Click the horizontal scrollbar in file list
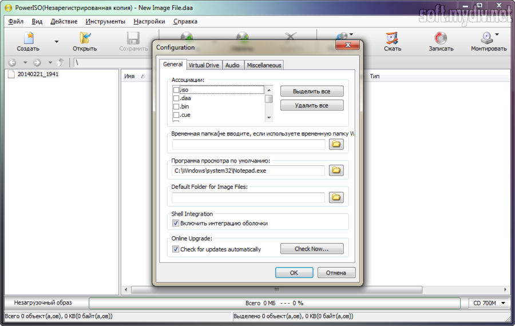This screenshot has height=326, width=515. click(x=276, y=289)
